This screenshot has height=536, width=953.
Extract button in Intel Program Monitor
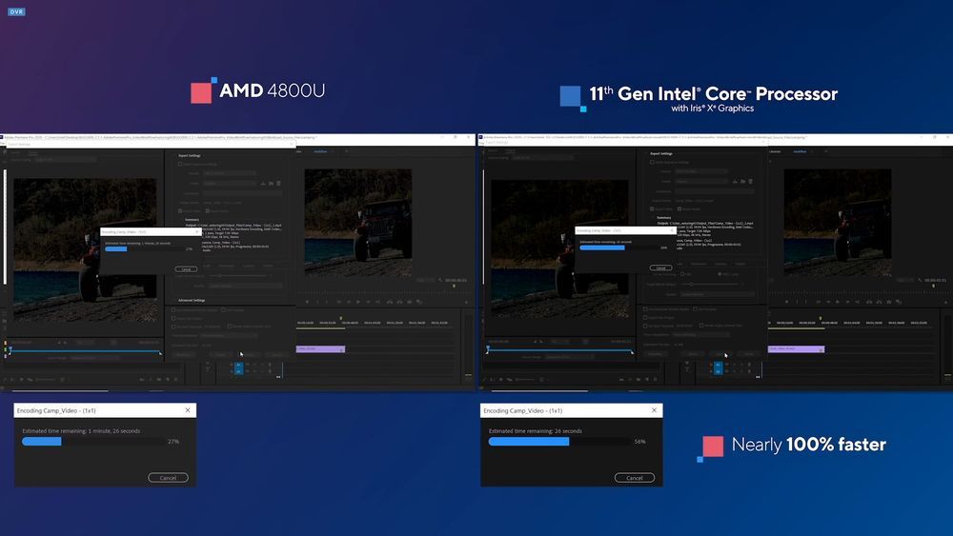click(879, 302)
